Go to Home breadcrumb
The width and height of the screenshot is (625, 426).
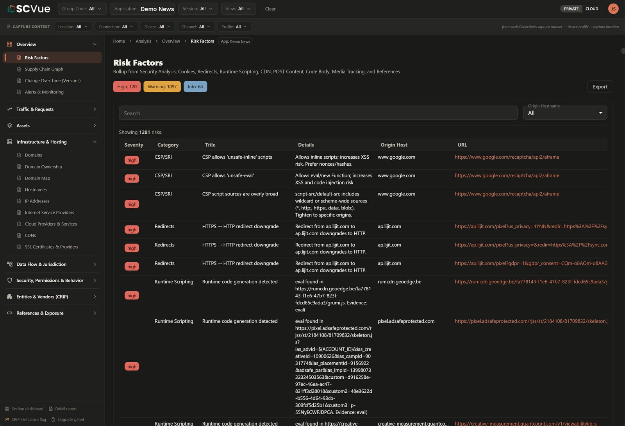(x=119, y=41)
